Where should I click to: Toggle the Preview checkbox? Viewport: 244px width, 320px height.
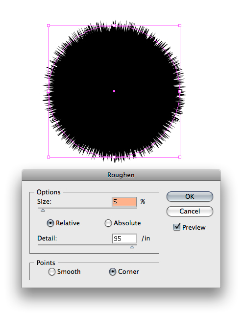pyautogui.click(x=177, y=227)
